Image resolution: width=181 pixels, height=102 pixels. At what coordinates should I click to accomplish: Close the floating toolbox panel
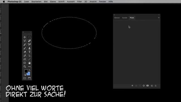click(23, 32)
